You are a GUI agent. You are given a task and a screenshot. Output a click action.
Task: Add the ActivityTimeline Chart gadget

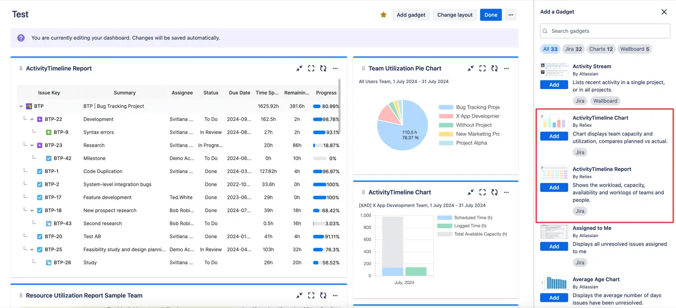[x=554, y=136]
